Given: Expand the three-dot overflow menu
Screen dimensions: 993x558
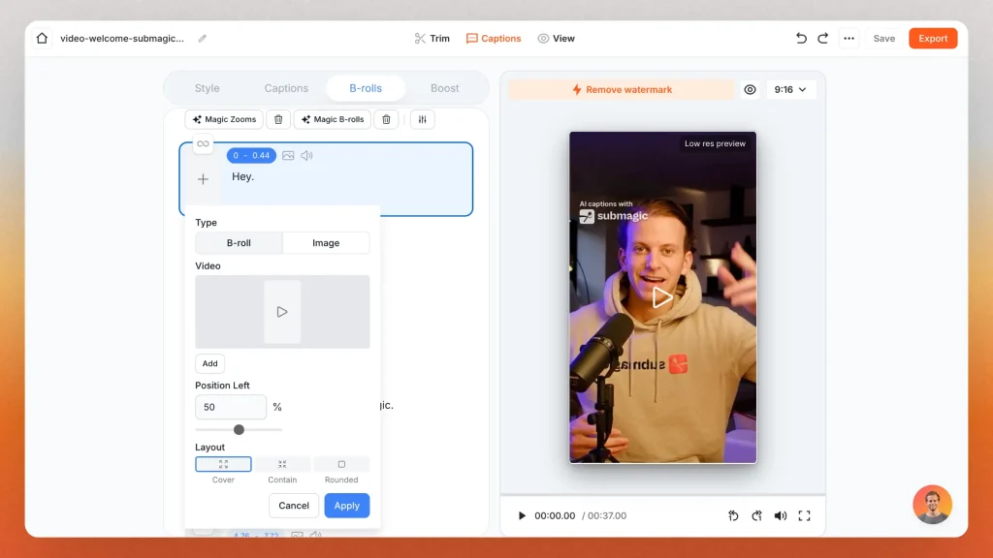Looking at the screenshot, I should click(849, 38).
